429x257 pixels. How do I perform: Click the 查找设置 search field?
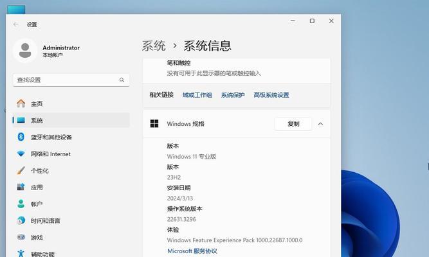(71, 80)
